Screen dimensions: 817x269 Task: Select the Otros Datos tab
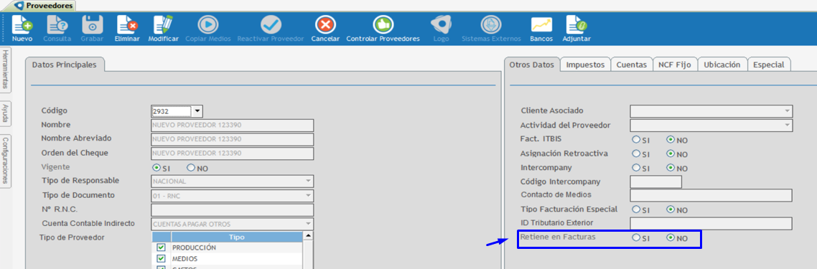coord(531,65)
